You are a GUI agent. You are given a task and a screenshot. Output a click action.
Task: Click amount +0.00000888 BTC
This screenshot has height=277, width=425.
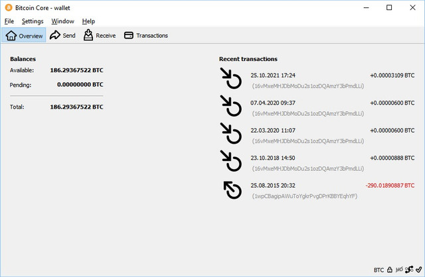[392, 158]
